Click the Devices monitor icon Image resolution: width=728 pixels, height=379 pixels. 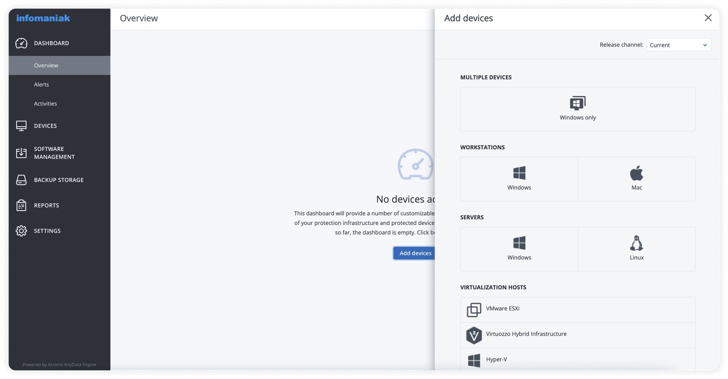21,126
